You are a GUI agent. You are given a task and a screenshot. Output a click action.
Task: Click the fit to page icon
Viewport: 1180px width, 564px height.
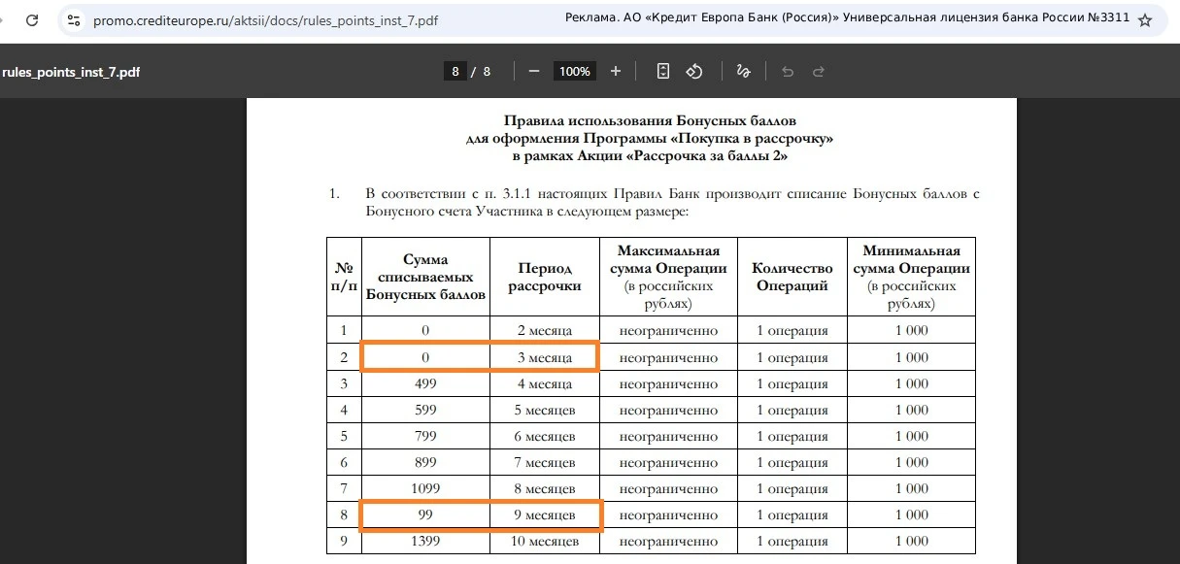pos(663,71)
